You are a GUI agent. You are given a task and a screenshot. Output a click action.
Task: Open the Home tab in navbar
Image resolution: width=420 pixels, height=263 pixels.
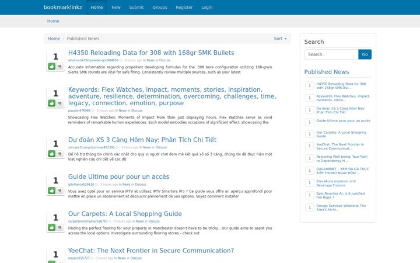97,7
